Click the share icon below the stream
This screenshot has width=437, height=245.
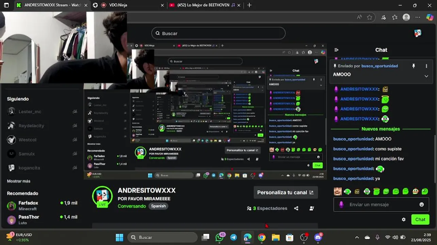(x=296, y=208)
